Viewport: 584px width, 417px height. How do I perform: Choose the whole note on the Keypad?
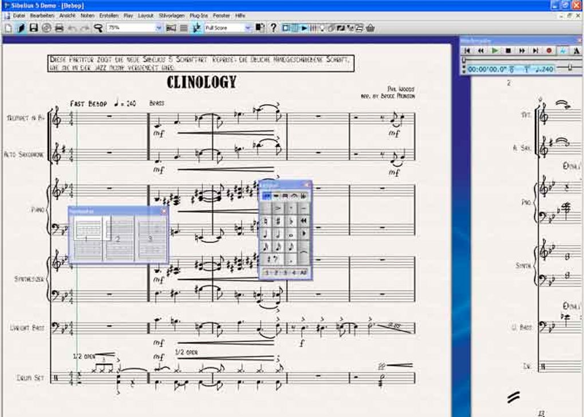tap(291, 234)
